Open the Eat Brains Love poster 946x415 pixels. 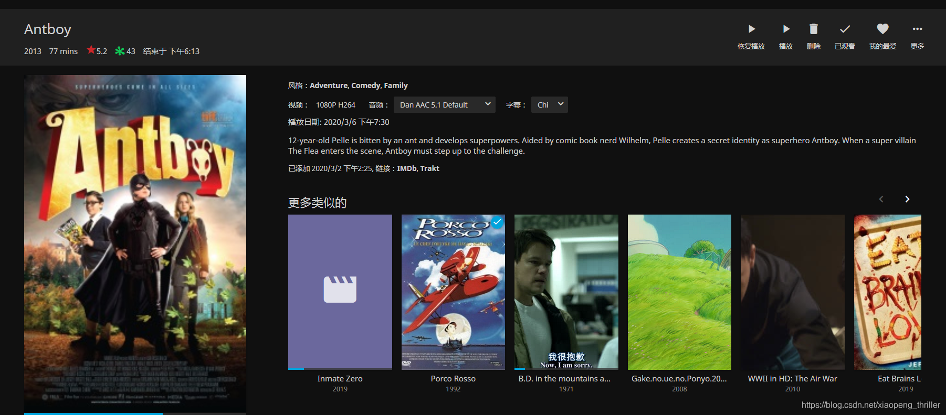pyautogui.click(x=888, y=292)
